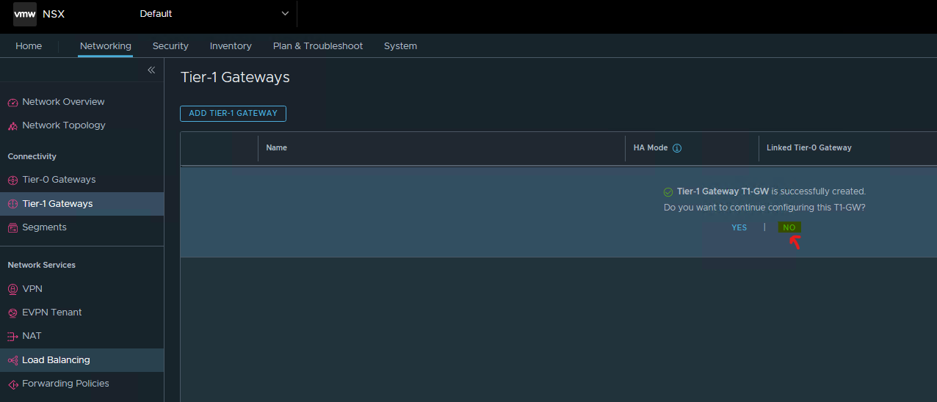Image resolution: width=937 pixels, height=402 pixels.
Task: Navigate to Segments
Action: tap(44, 227)
